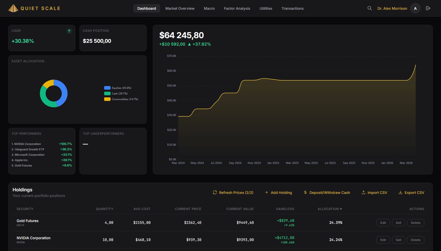Open the user avatar circle

415,8
